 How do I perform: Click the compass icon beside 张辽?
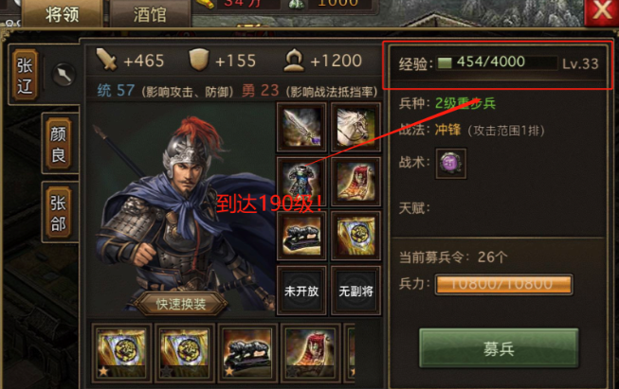coord(64,75)
